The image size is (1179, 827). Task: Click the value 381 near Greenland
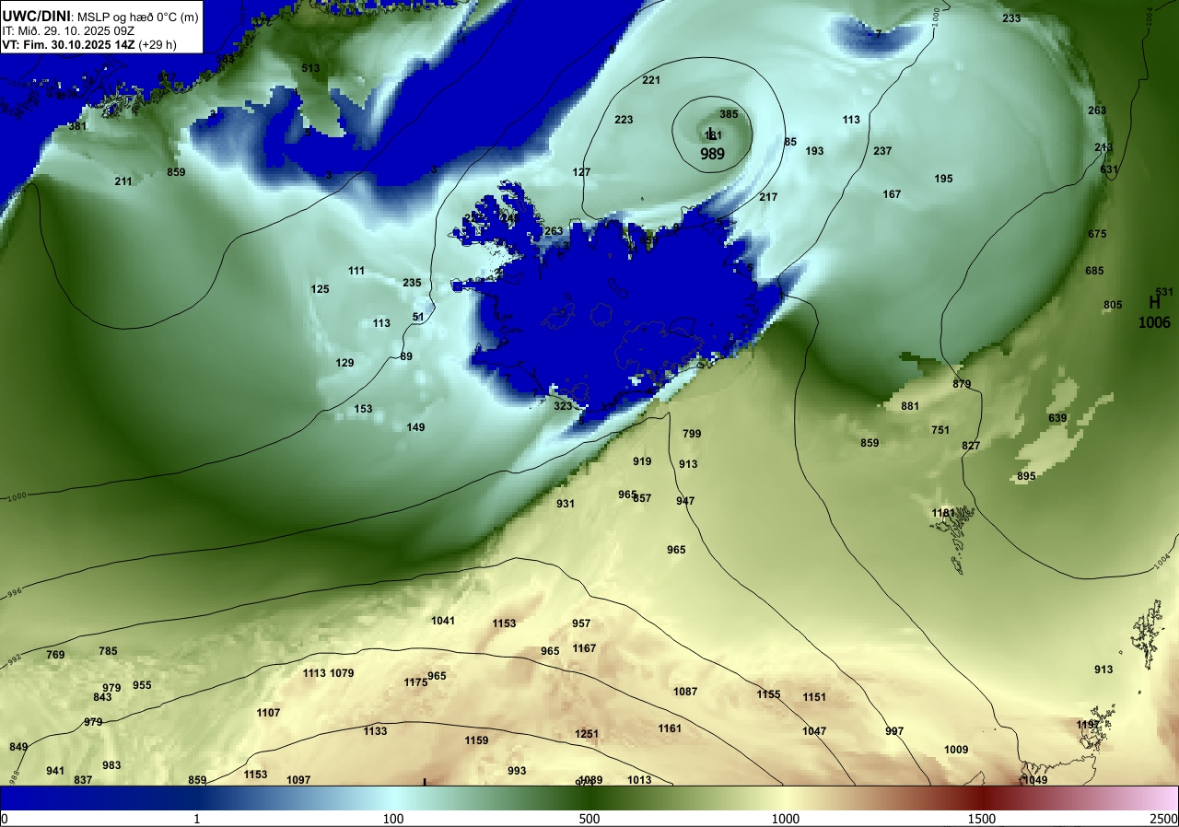tap(77, 126)
